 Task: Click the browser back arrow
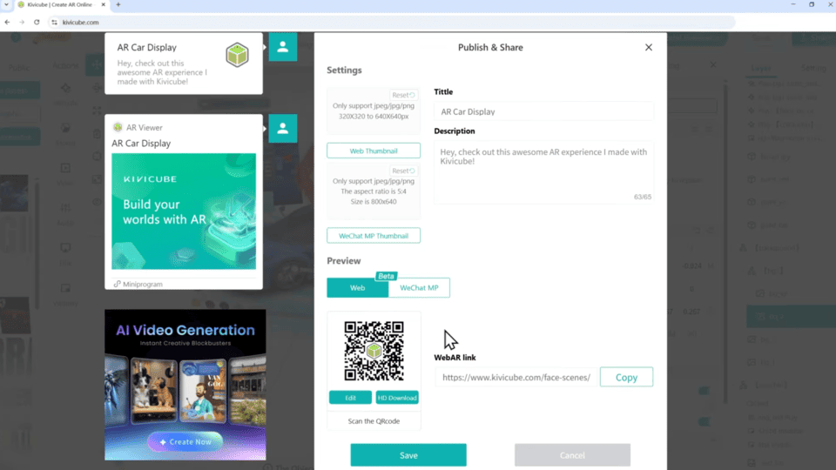coord(7,22)
